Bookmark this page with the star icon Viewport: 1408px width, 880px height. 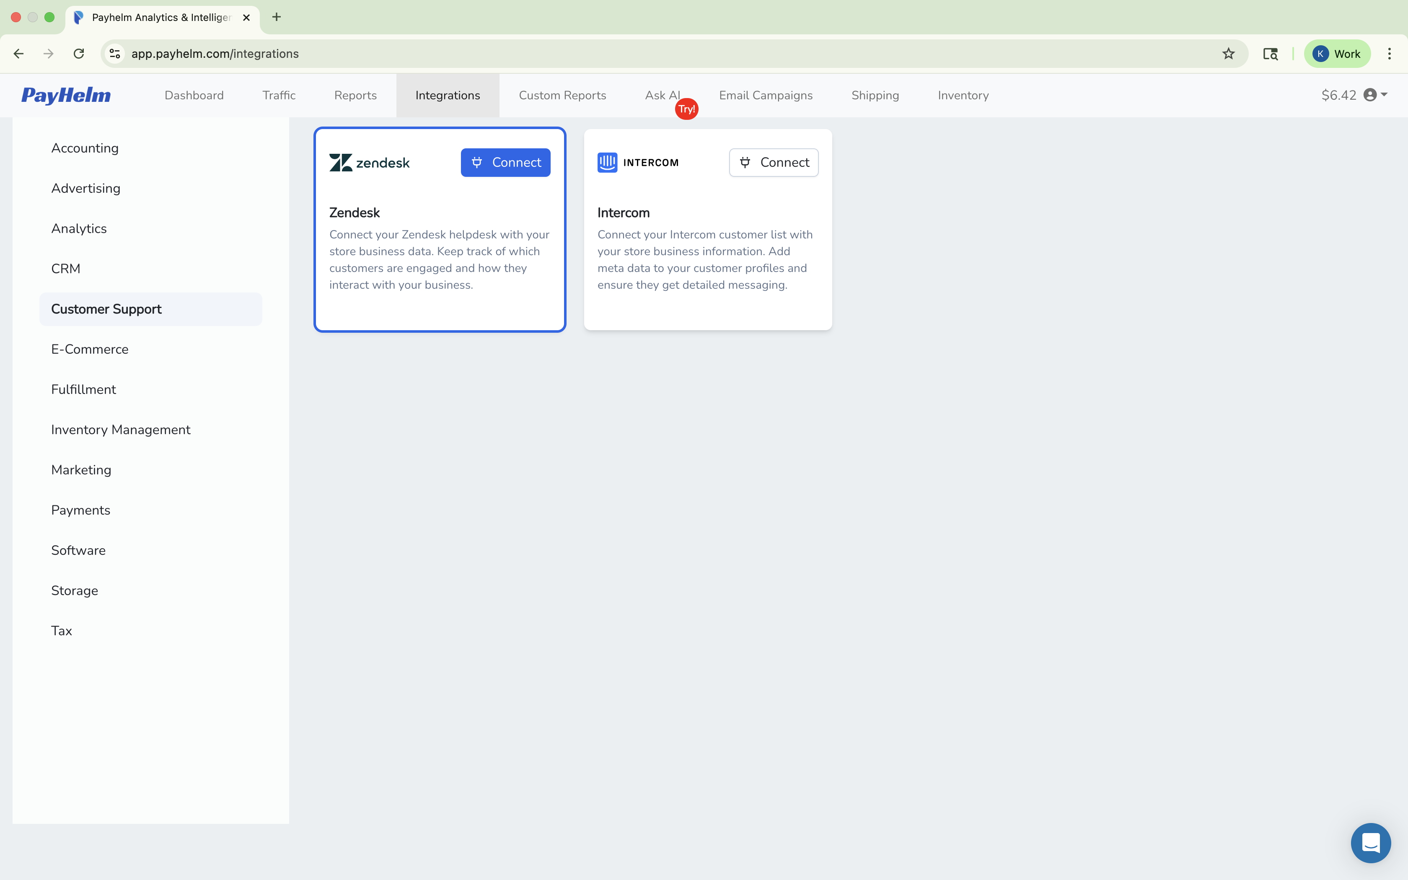point(1228,54)
